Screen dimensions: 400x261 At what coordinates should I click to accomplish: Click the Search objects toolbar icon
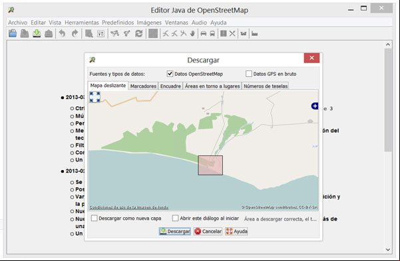click(x=89, y=33)
